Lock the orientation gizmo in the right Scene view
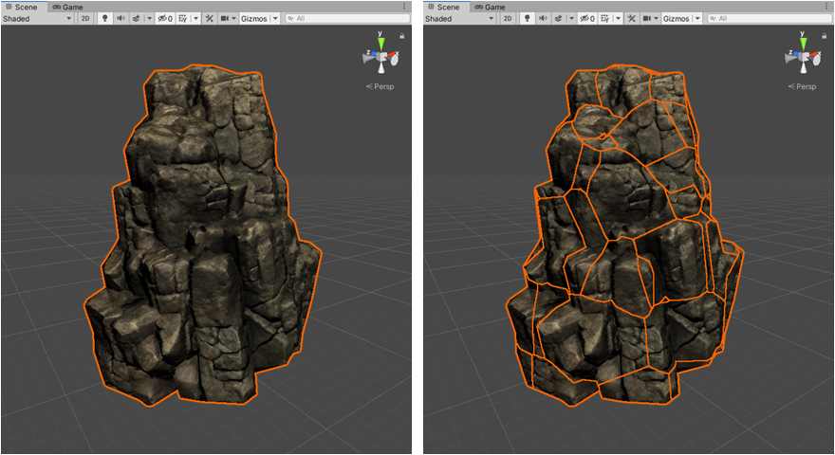This screenshot has width=835, height=455. tap(825, 35)
